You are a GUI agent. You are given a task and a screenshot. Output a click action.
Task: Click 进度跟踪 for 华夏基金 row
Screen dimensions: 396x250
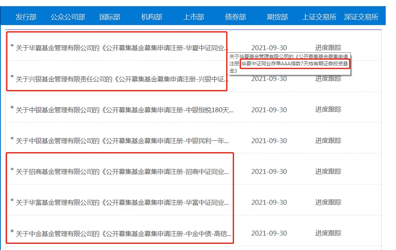tap(328, 47)
